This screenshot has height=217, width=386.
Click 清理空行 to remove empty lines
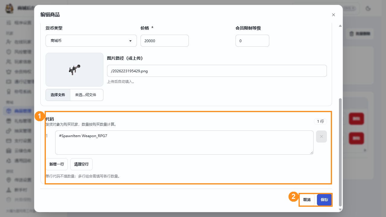tap(81, 164)
